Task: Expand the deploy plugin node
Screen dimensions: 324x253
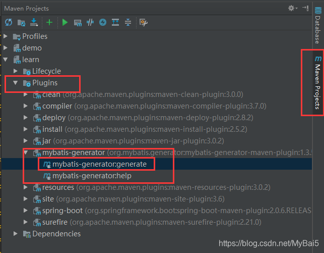Action: (26, 118)
